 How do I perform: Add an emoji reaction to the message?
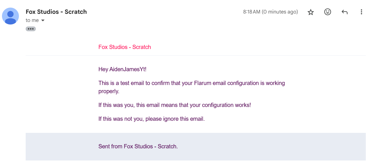coord(328,12)
